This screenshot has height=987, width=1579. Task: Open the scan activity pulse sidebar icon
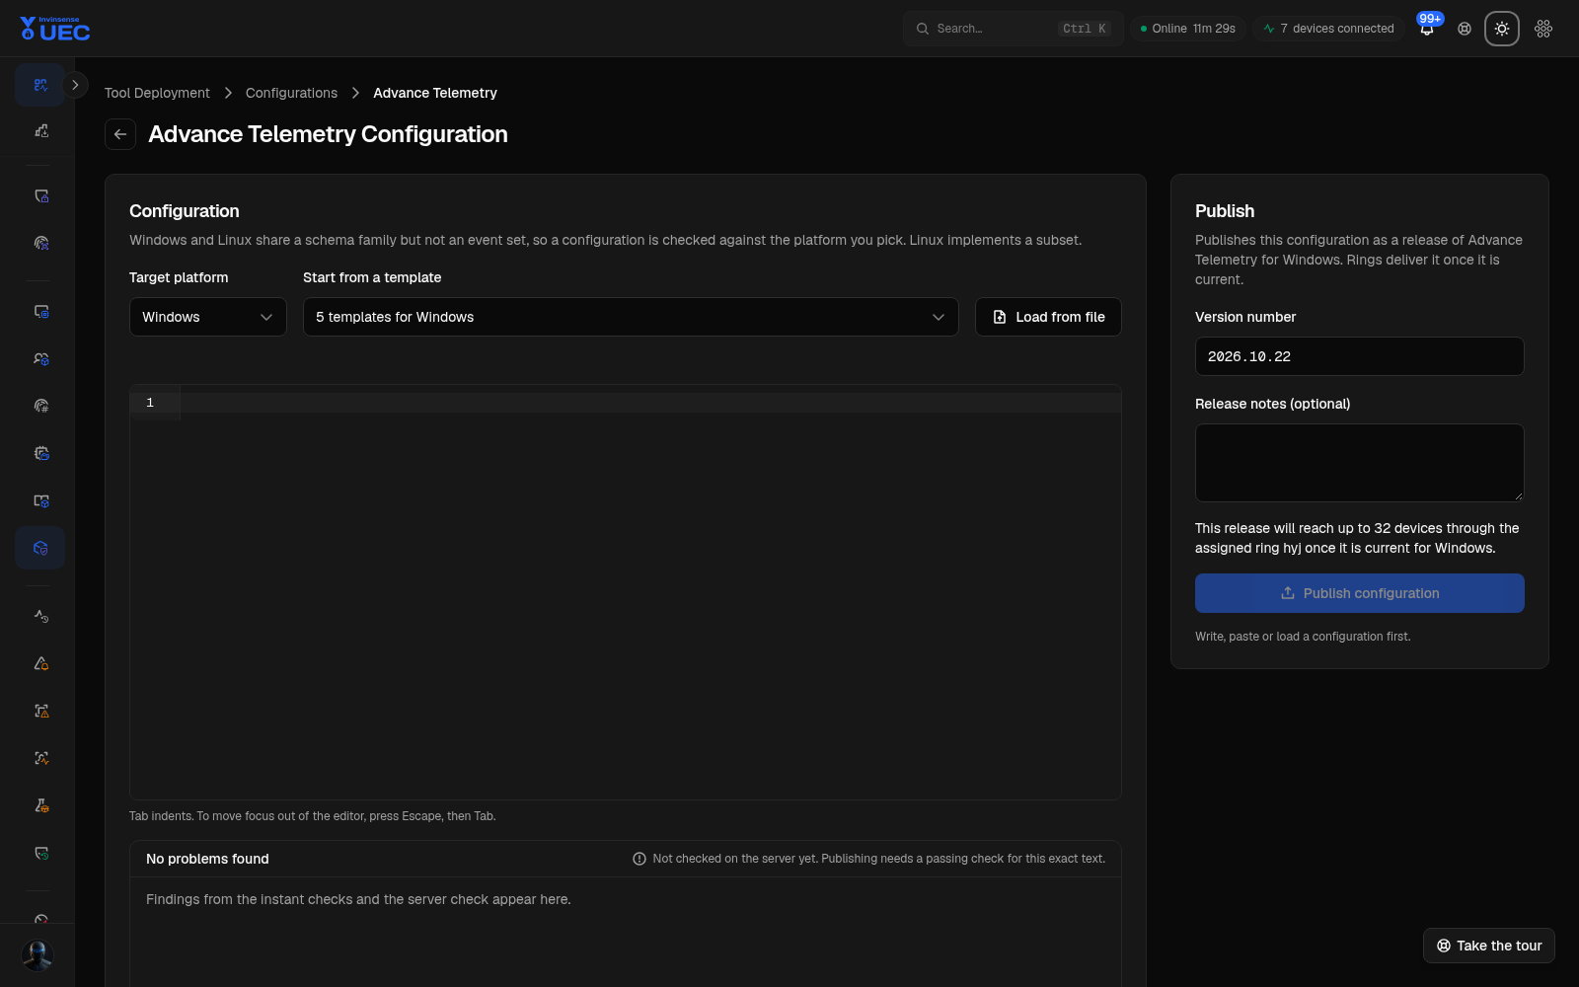[40, 758]
